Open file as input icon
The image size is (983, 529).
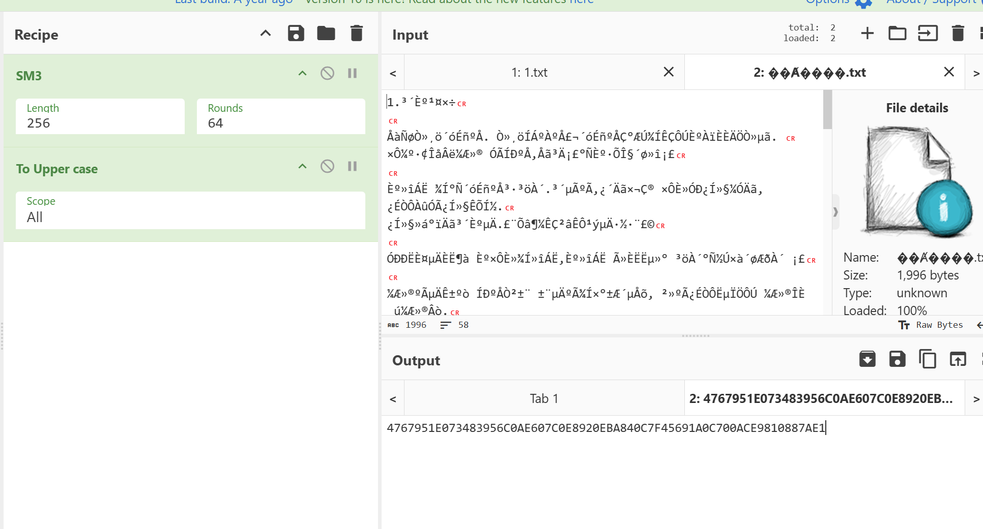point(928,34)
